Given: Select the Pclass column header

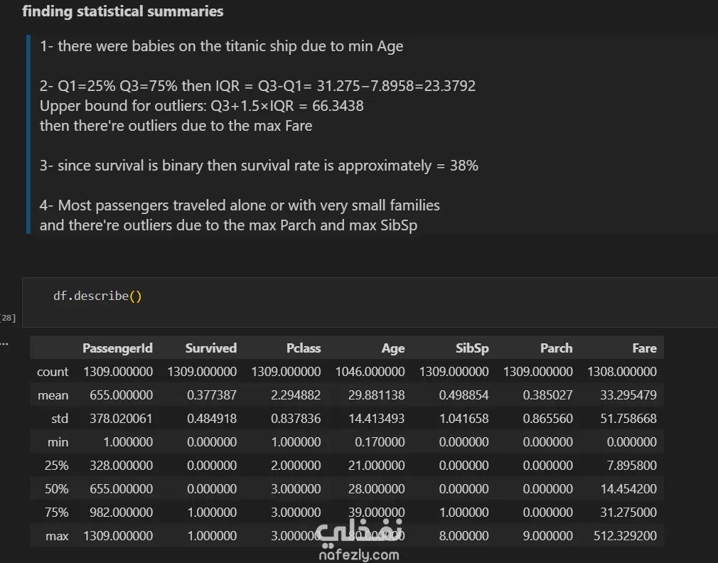Looking at the screenshot, I should click(304, 348).
